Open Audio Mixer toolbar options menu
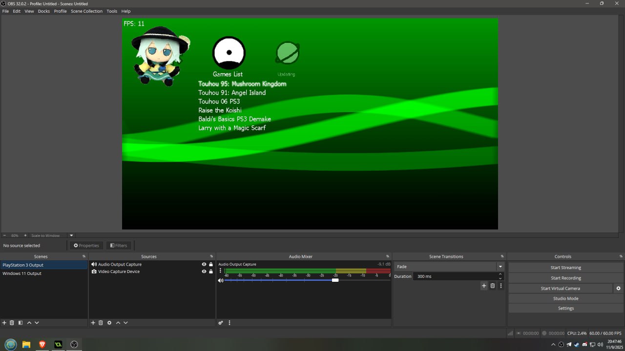625x351 pixels. [229, 323]
